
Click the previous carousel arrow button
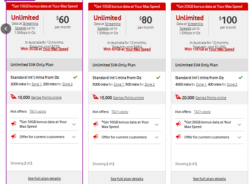(6, 29)
